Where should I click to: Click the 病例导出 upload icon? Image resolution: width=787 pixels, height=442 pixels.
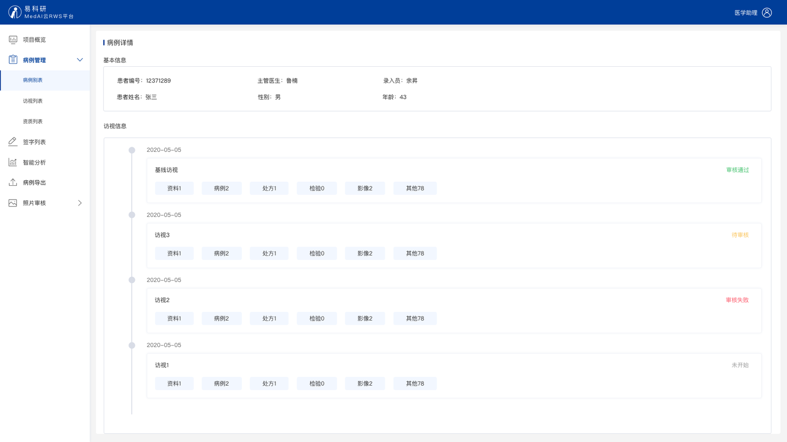coord(13,182)
